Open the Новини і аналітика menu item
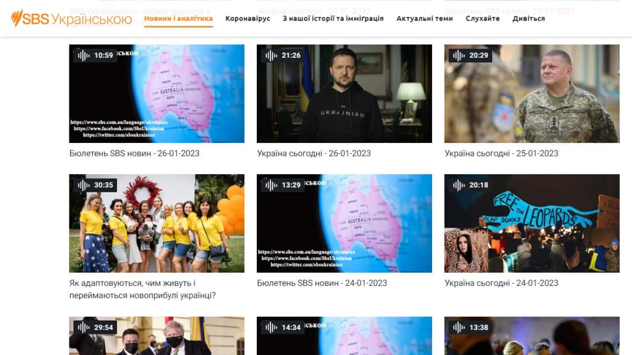Screen dimensions: 632x355 178,18
